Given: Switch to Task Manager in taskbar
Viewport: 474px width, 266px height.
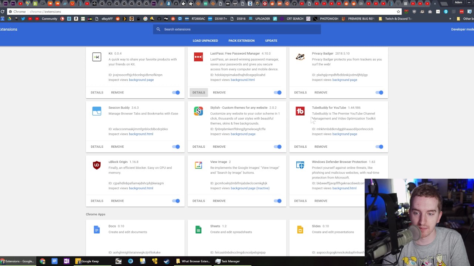Looking at the screenshot, I should [x=228, y=261].
